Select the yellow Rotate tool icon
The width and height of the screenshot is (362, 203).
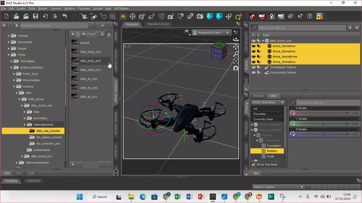tap(239, 16)
